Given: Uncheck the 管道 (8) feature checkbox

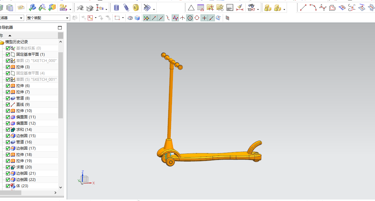Looking at the screenshot, I should coord(8,98).
